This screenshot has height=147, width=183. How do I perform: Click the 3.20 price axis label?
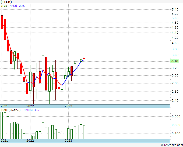(x=175, y=68)
